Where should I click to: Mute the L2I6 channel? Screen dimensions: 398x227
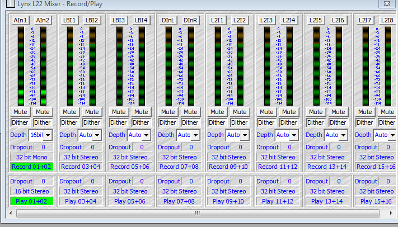pyautogui.click(x=338, y=112)
